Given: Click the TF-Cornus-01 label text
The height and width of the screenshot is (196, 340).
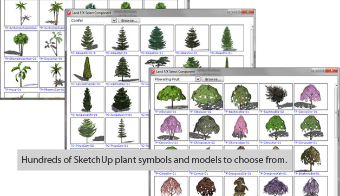Looking at the screenshot, I should tap(198, 174).
